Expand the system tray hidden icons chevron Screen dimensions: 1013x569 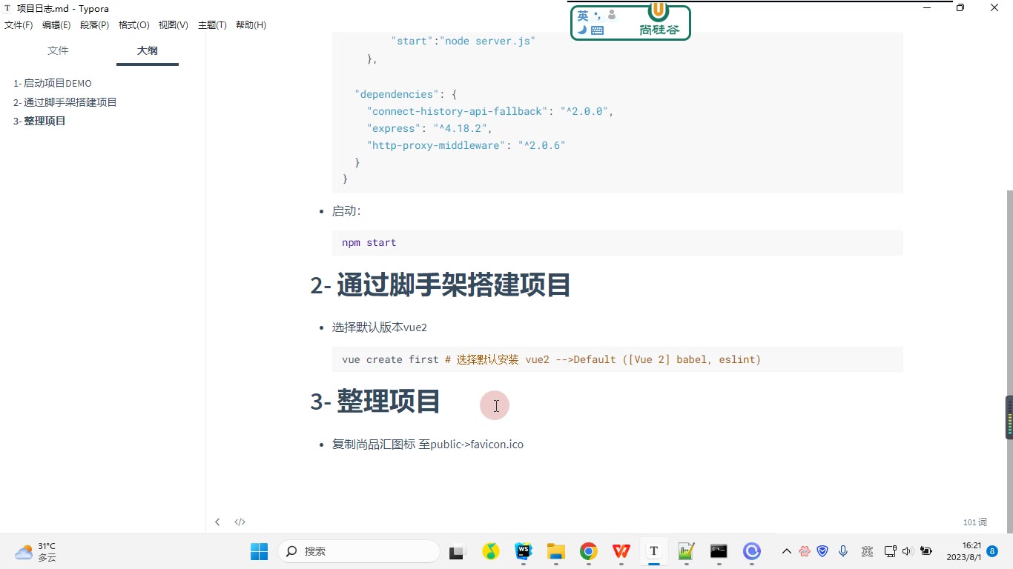click(x=787, y=551)
